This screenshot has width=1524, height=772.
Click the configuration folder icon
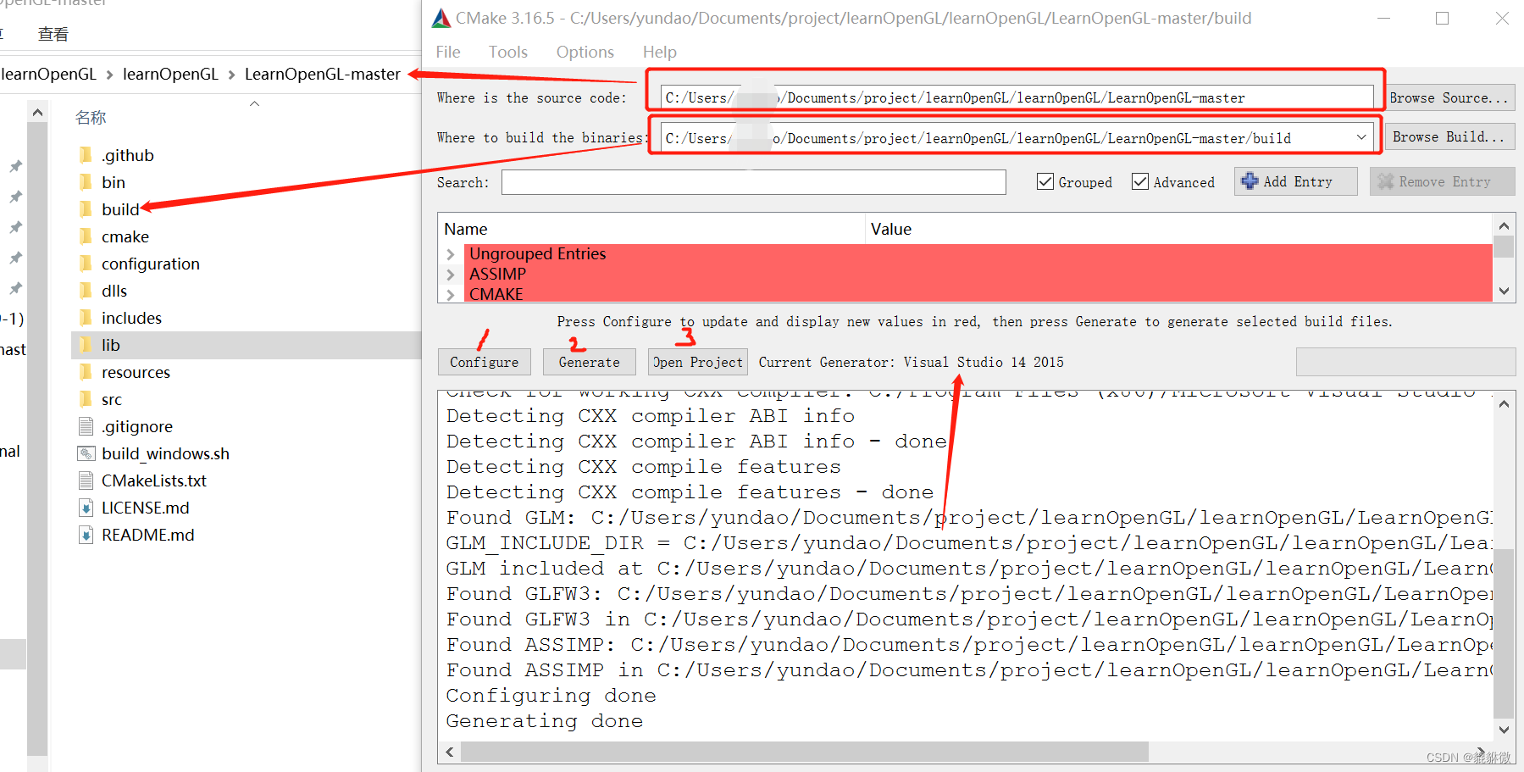click(x=86, y=264)
